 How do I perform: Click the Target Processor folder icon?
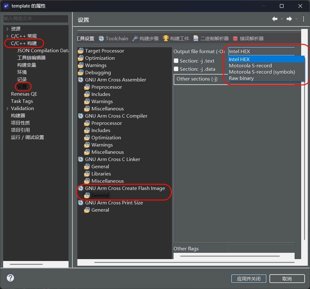pos(81,51)
